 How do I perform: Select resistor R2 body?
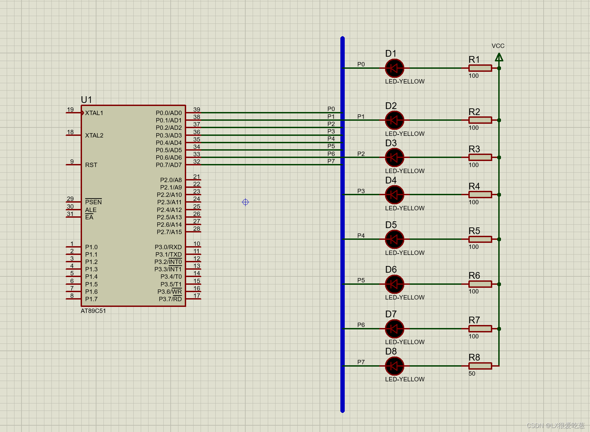coord(480,120)
